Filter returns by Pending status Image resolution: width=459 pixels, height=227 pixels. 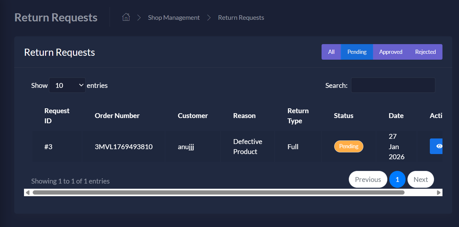[357, 52]
